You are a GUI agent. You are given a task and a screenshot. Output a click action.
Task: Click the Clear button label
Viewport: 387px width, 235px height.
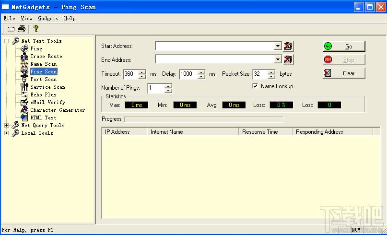(x=349, y=73)
